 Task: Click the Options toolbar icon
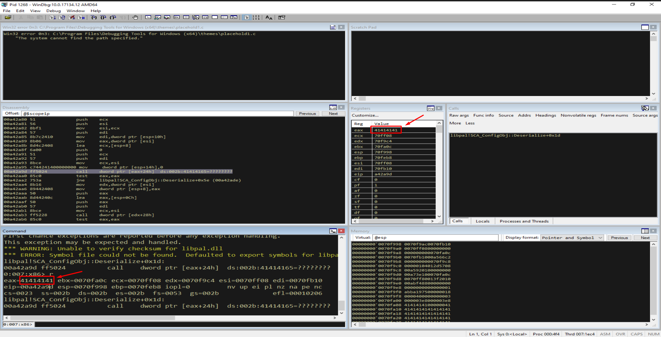pos(282,17)
